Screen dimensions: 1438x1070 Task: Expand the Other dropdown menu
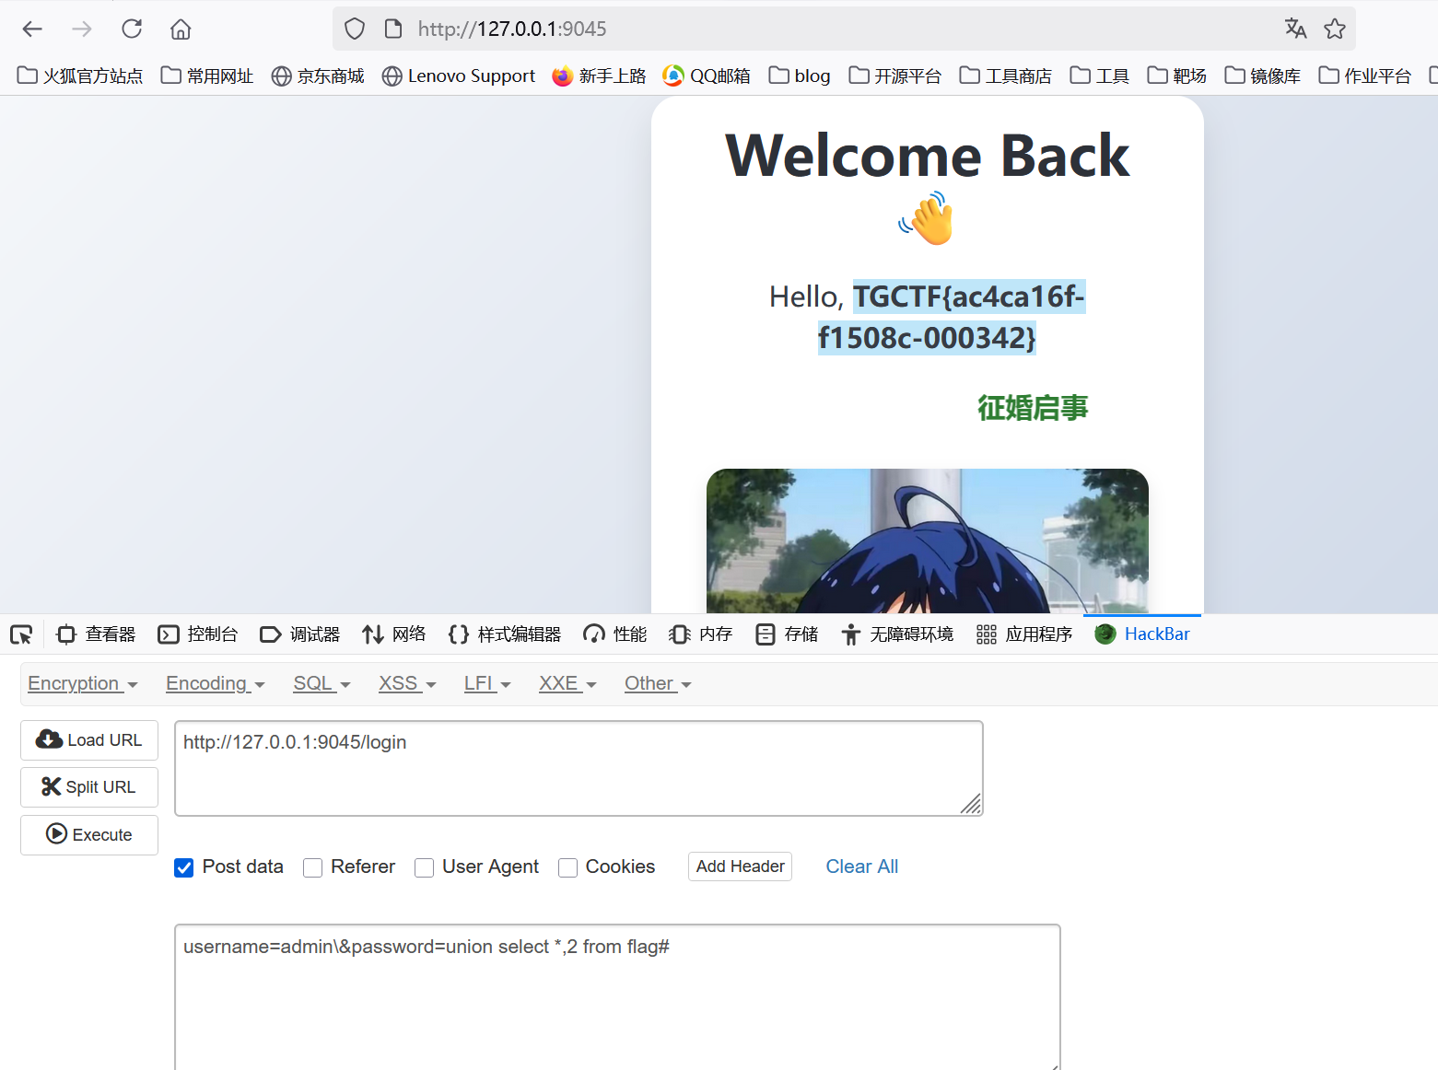[658, 683]
